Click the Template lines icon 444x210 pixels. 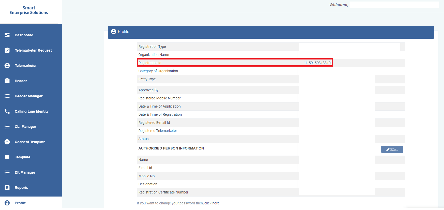pos(7,157)
